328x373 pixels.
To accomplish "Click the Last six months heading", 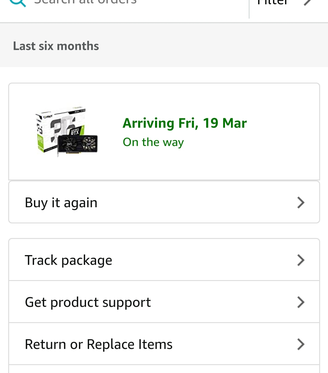I will point(56,46).
